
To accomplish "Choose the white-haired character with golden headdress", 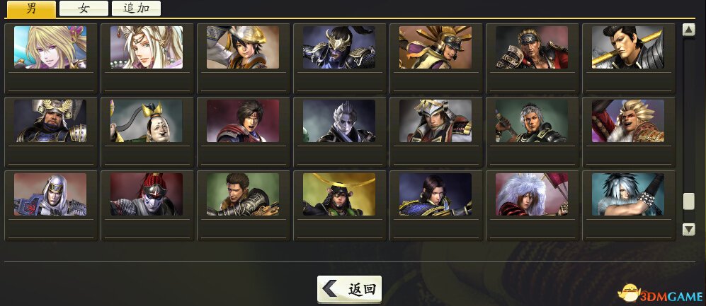I will click(147, 47).
